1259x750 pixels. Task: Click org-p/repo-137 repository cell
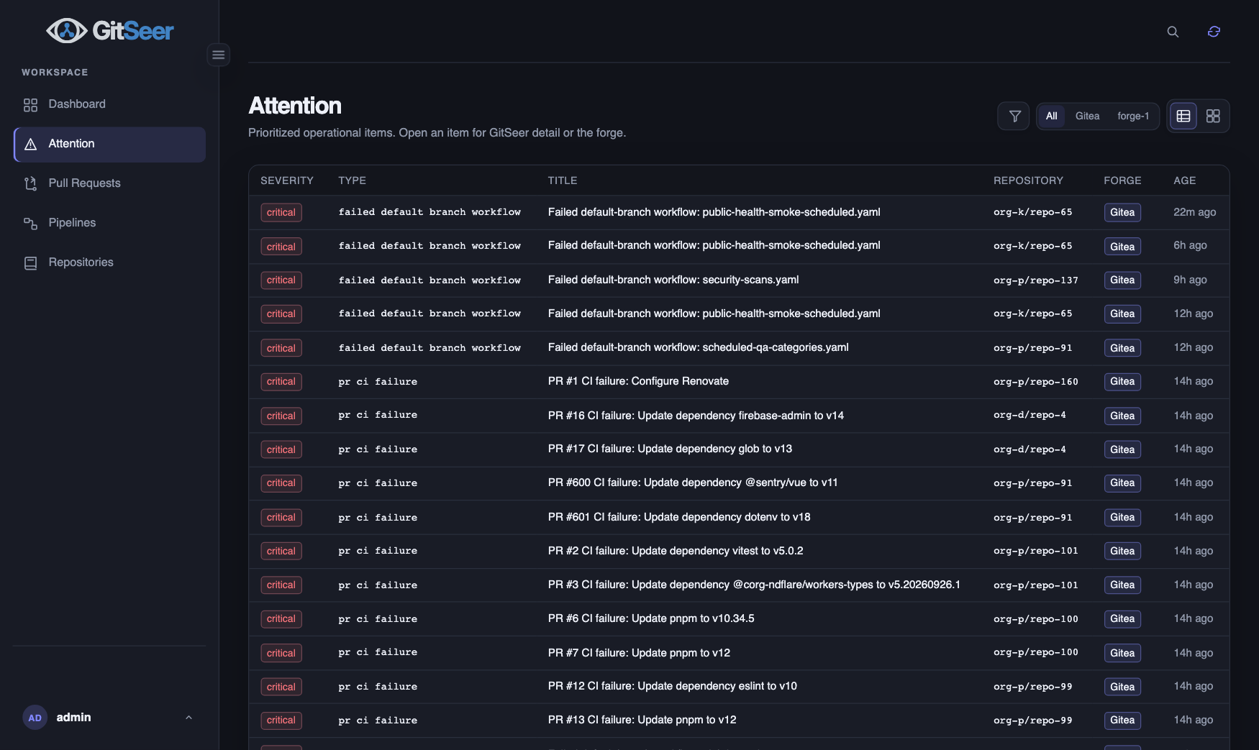[1036, 280]
